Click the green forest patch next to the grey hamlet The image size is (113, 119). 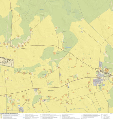(36, 99)
